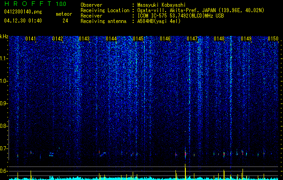Select the ICOM IC-575 receiver value
Image resolution: width=283 pixels, height=180 pixels.
[181, 16]
